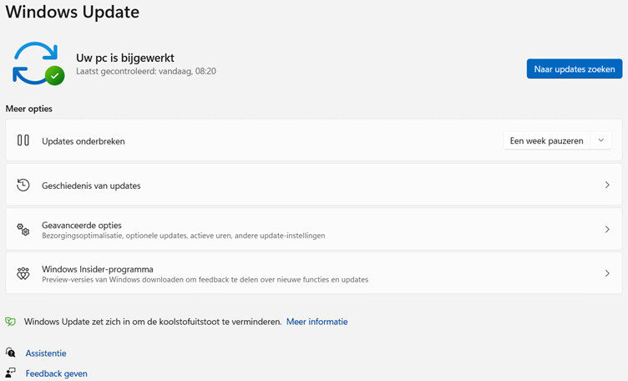Open the pause duration dropdown arrow
The width and height of the screenshot is (628, 381).
point(600,140)
